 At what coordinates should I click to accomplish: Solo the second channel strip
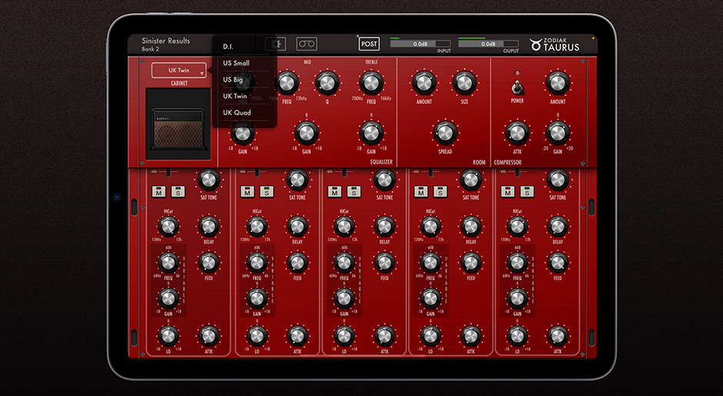265,191
